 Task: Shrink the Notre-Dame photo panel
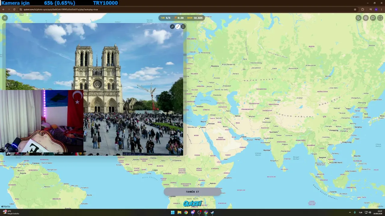point(172,26)
